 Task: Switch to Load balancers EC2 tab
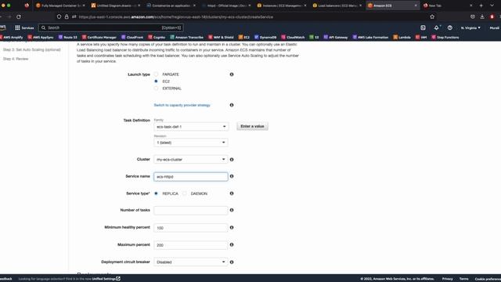coord(337,5)
